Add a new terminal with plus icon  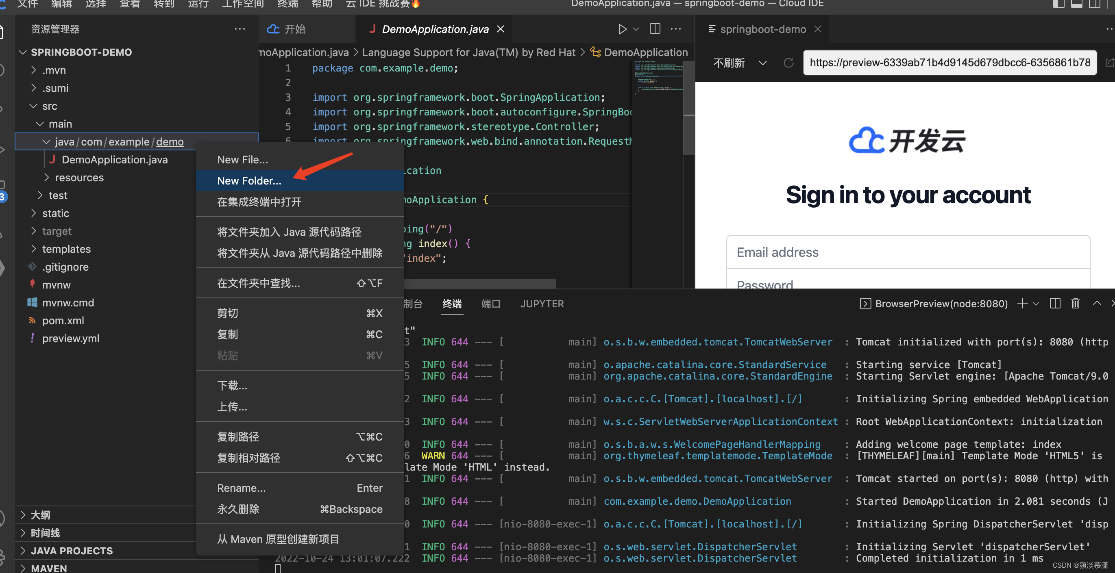click(x=1022, y=304)
